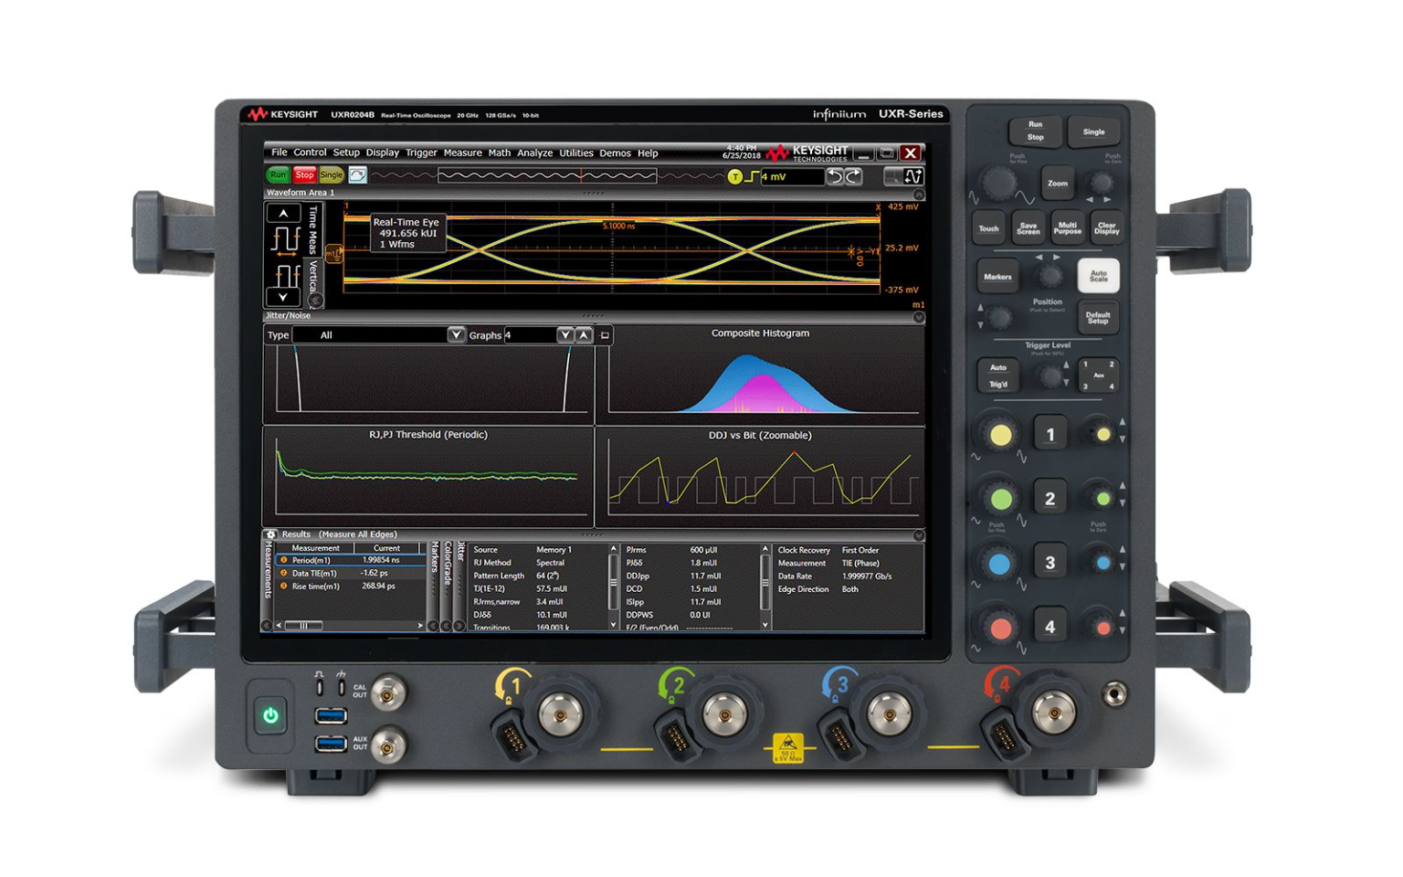Click the undo arrow in toolbar
1403x877 pixels.
click(x=835, y=176)
